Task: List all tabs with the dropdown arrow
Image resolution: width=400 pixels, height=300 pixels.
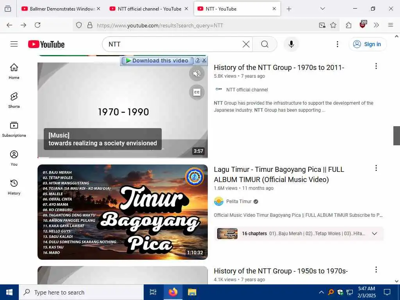Action: click(x=322, y=9)
